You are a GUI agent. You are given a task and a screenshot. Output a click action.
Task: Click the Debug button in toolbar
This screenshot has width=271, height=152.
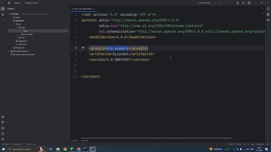tap(221, 3)
